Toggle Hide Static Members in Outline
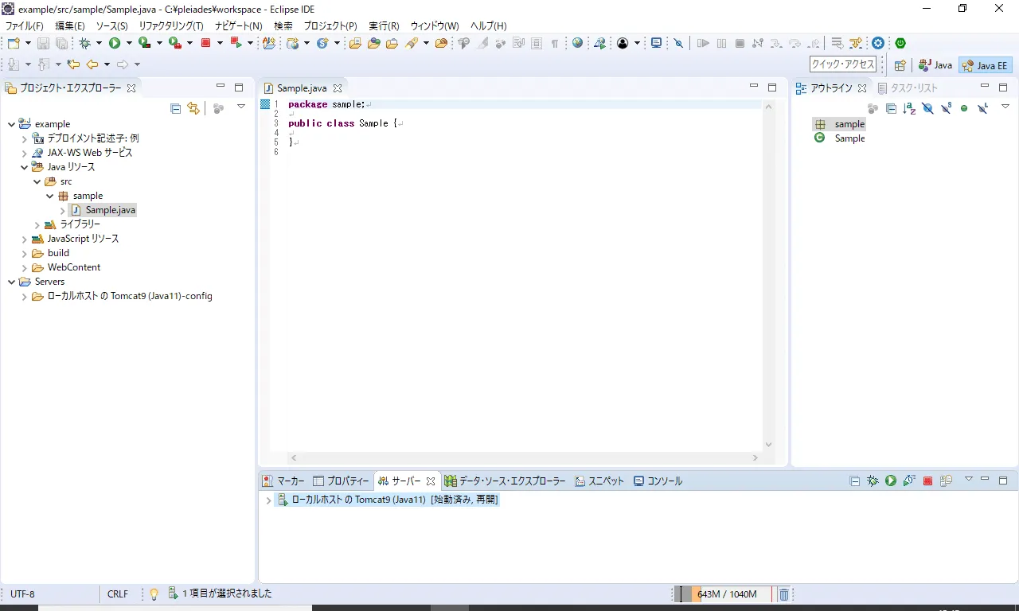This screenshot has height=611, width=1019. click(946, 108)
